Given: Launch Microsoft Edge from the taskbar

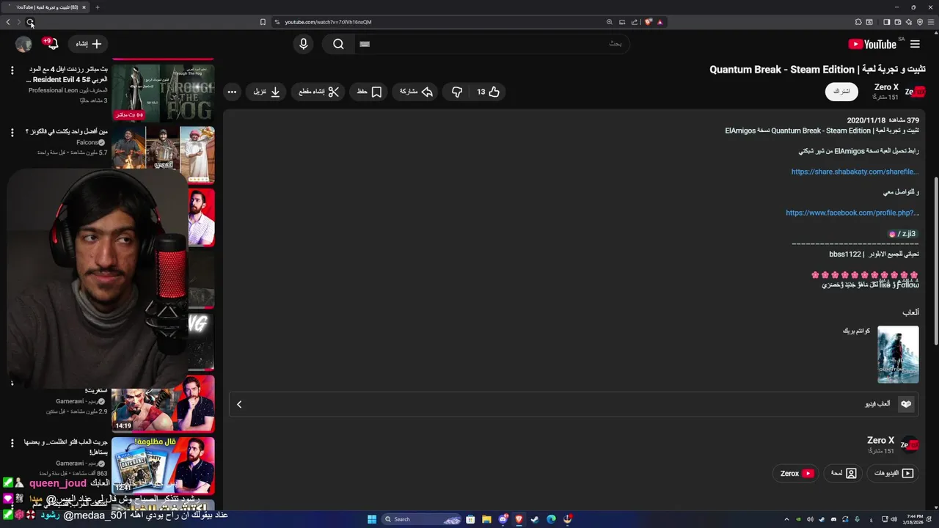Looking at the screenshot, I should pyautogui.click(x=551, y=519).
